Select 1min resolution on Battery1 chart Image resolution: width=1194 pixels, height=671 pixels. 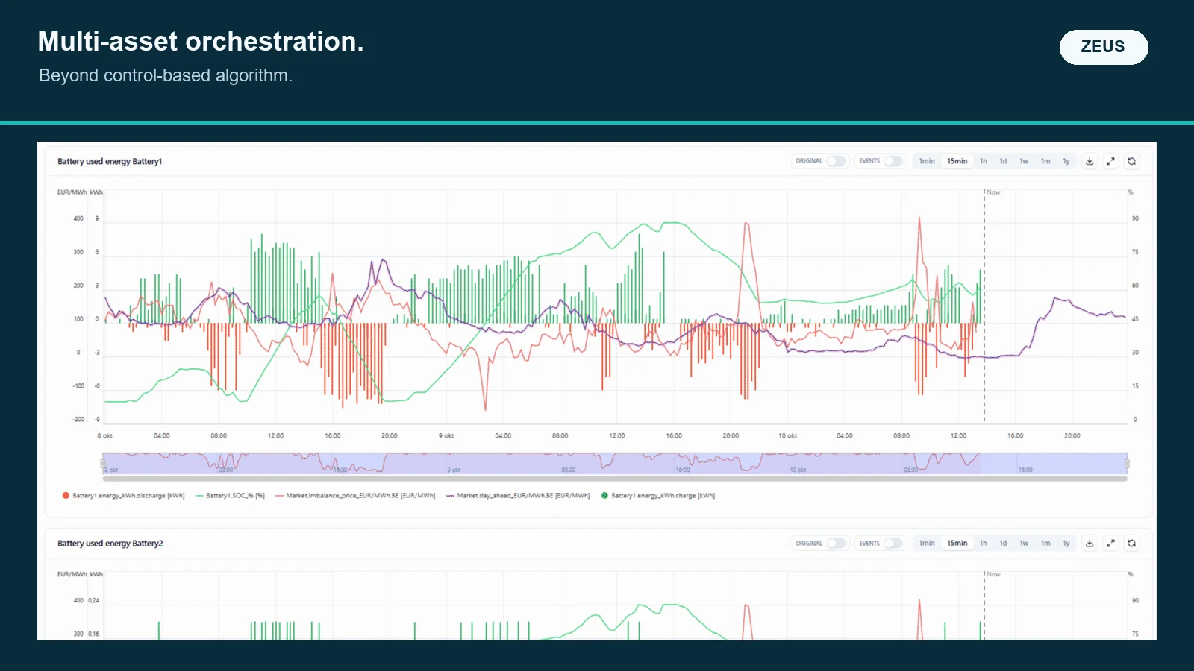927,161
